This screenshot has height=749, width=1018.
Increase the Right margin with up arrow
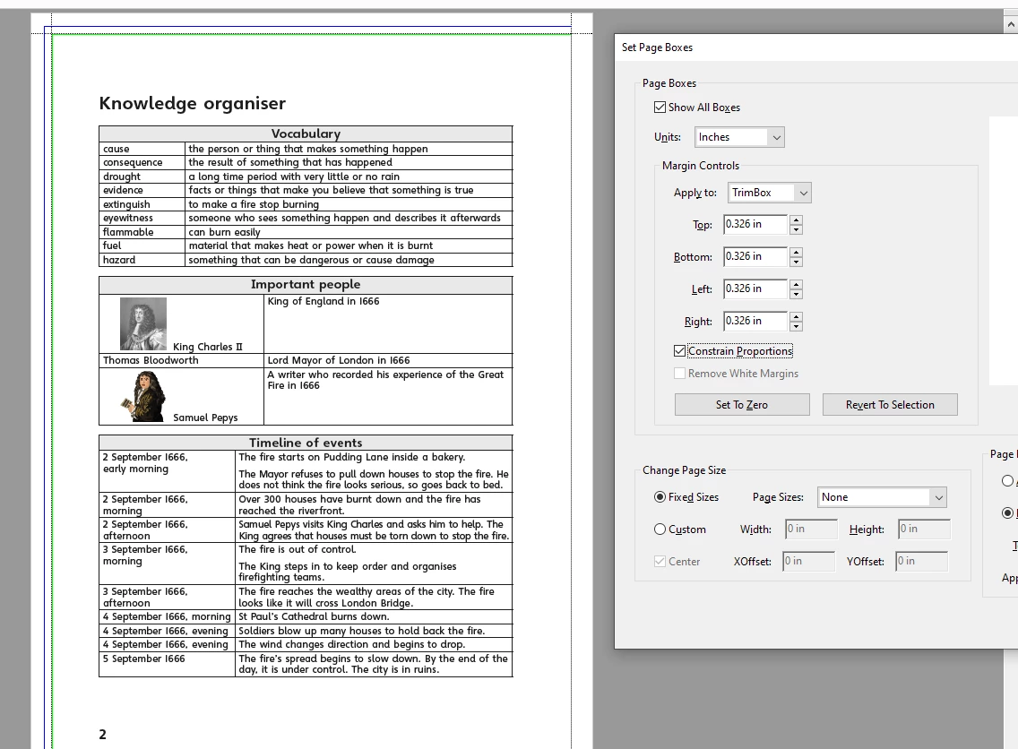pos(797,317)
